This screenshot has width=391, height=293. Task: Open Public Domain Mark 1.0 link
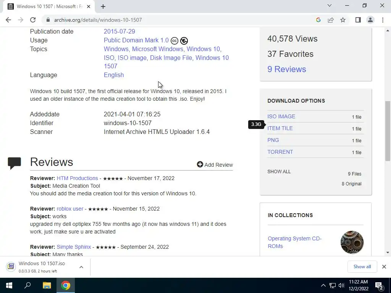pos(136,40)
